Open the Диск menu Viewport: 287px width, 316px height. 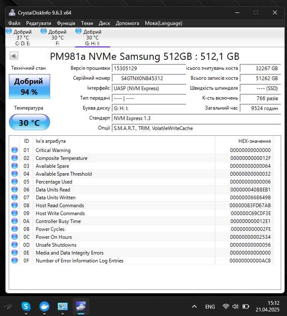tap(104, 23)
